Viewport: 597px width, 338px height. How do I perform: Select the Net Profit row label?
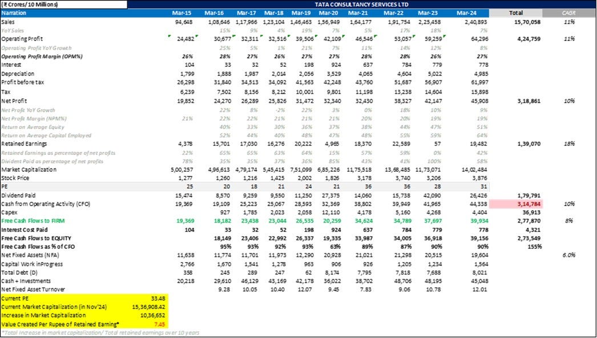(14, 101)
